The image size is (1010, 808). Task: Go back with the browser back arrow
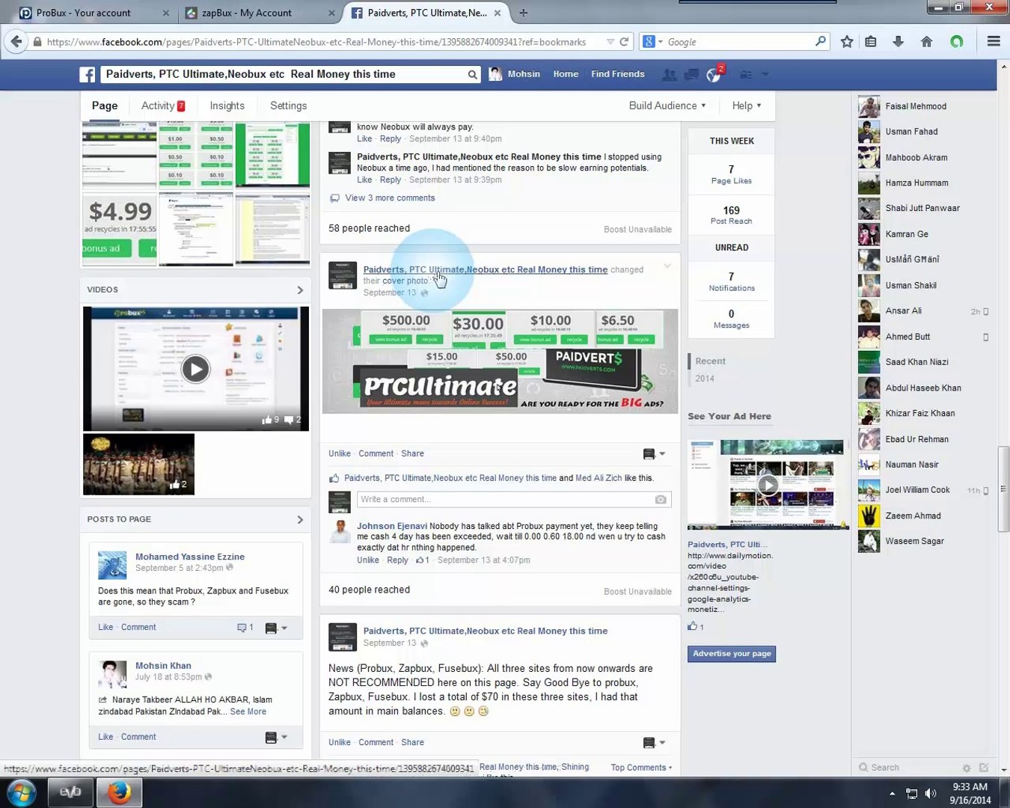click(x=16, y=42)
